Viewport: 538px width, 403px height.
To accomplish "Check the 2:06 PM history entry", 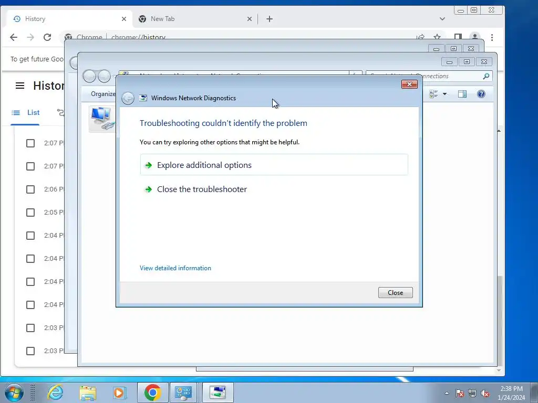I will tap(30, 189).
